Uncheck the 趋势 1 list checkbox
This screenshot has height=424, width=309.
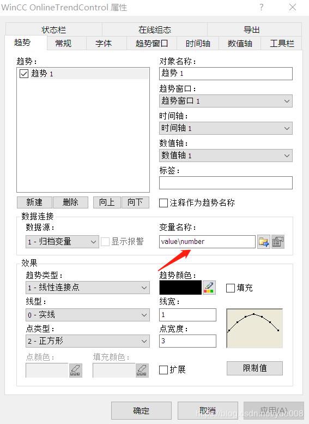point(24,74)
